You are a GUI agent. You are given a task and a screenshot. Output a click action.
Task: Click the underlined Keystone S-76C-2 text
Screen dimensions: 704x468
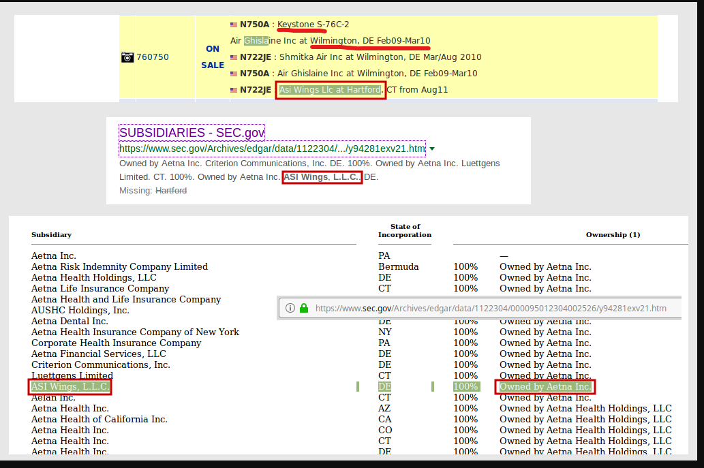pyautogui.click(x=313, y=25)
